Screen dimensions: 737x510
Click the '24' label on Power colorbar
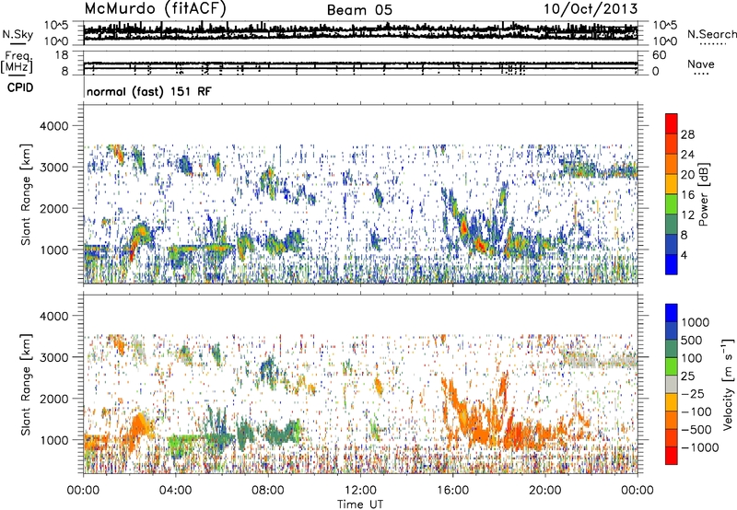[687, 155]
